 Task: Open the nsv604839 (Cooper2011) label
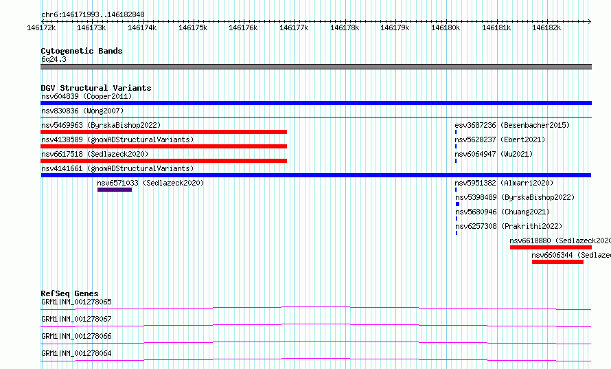pos(87,96)
